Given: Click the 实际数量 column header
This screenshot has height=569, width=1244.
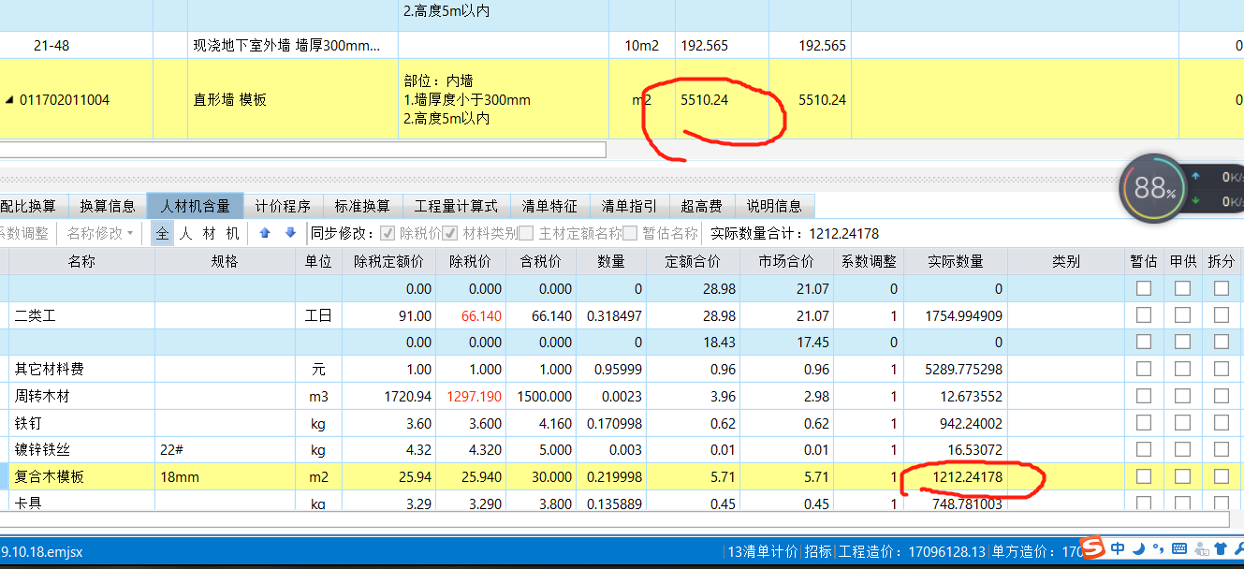Looking at the screenshot, I should pos(956,262).
